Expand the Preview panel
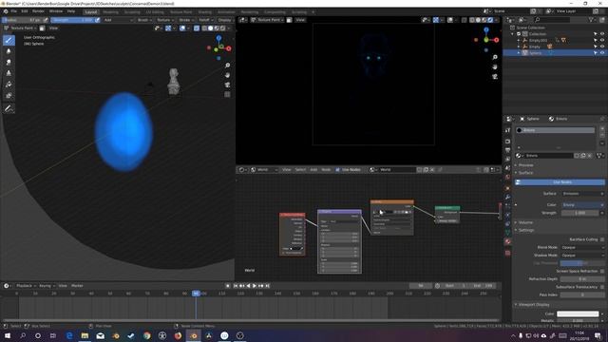This screenshot has height=342, width=608. tap(525, 165)
